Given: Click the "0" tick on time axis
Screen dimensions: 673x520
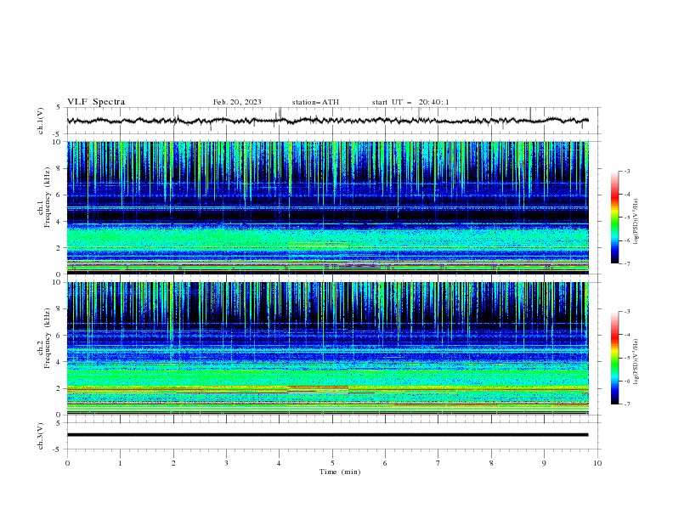Looking at the screenshot, I should point(67,463).
